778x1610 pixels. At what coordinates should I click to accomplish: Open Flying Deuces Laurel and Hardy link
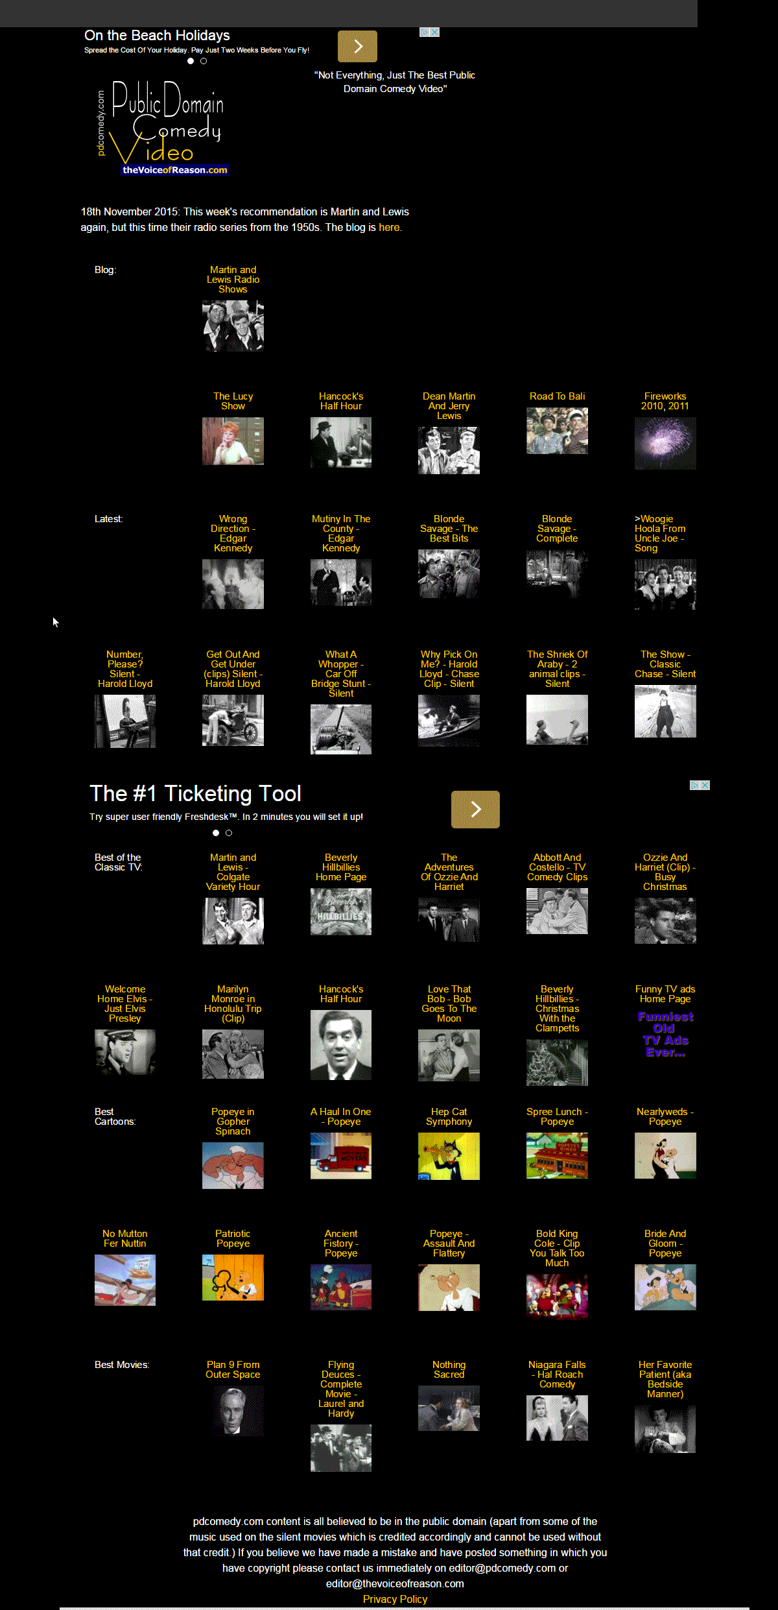pos(341,1389)
